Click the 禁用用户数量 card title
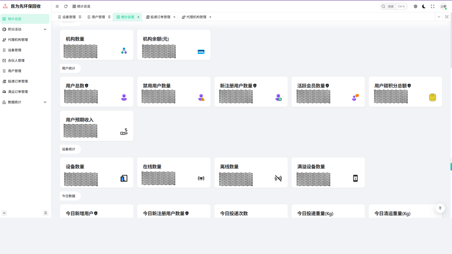This screenshot has height=254, width=452. [x=157, y=86]
